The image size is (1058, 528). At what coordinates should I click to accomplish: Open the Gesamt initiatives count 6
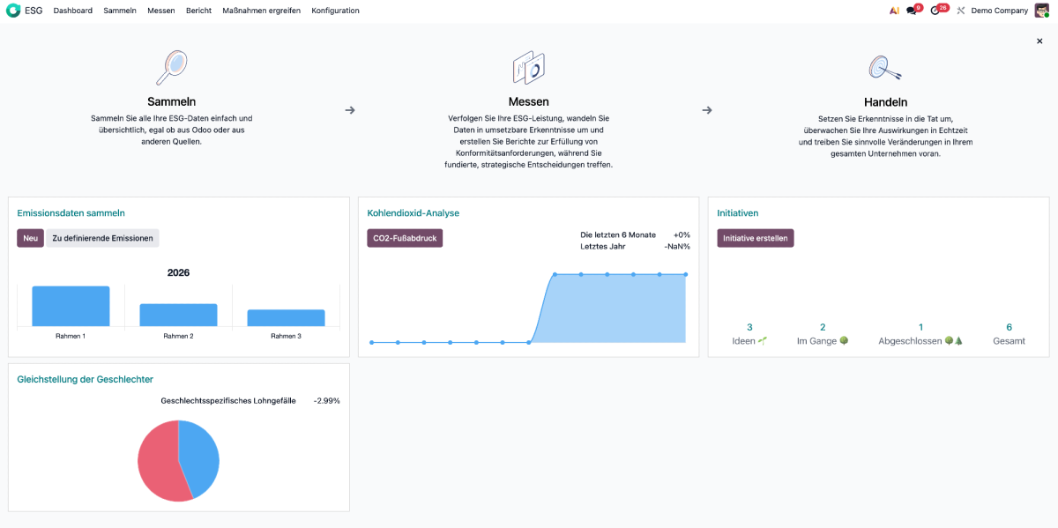[1009, 333]
